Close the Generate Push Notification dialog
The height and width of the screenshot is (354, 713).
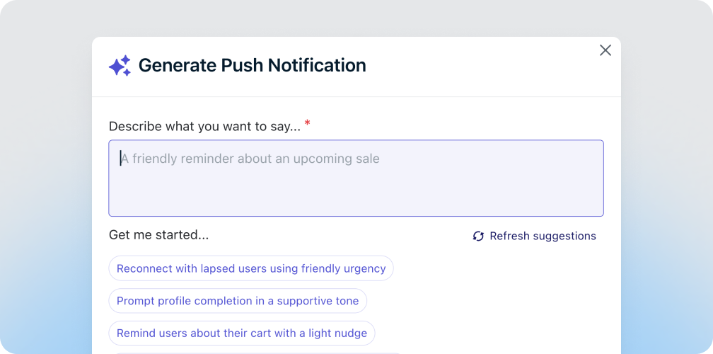[x=605, y=50]
